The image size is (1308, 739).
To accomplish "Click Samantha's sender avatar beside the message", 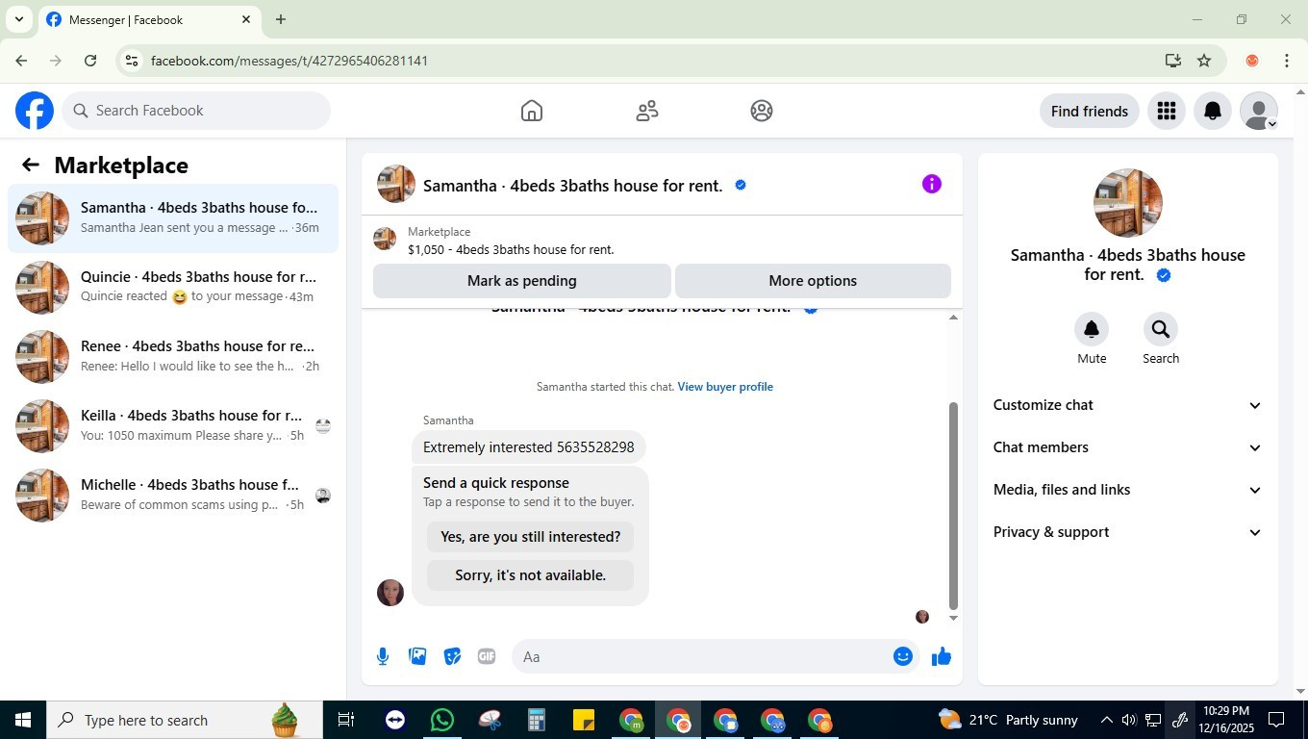I will click(390, 593).
